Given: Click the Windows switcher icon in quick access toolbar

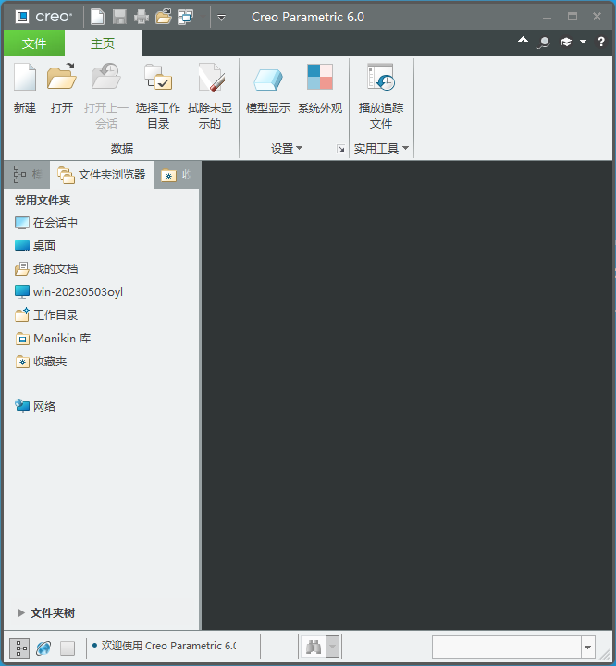Looking at the screenshot, I should click(186, 17).
